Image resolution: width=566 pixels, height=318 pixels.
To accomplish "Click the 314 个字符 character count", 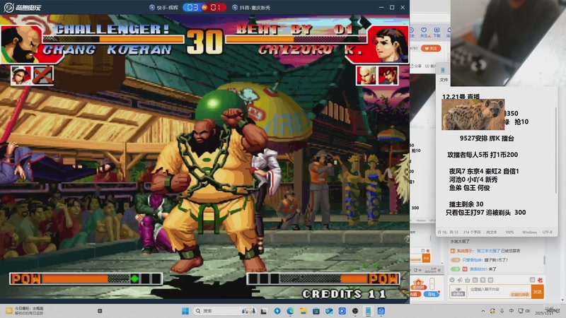I will [472, 232].
